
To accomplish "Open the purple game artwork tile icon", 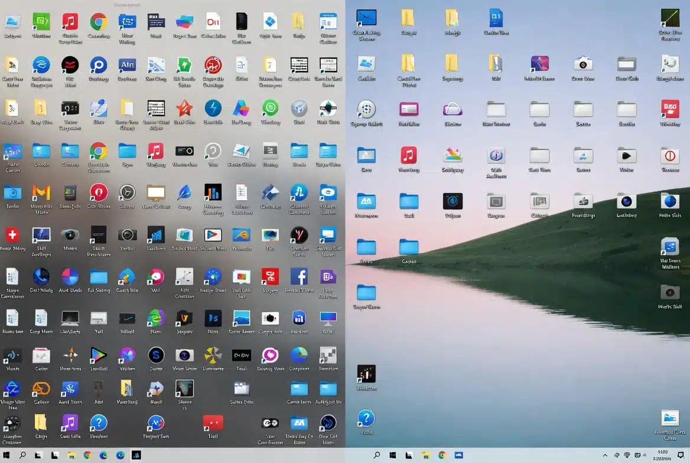I will click(539, 64).
